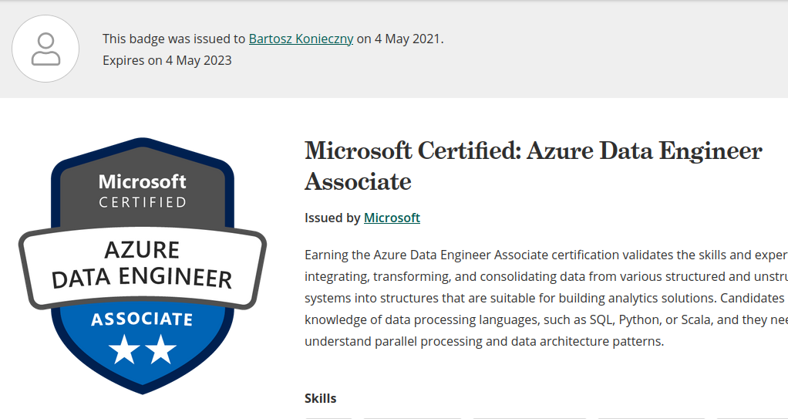Image resolution: width=788 pixels, height=419 pixels.
Task: Open the Bartosz Konieczny profile link
Action: point(301,39)
